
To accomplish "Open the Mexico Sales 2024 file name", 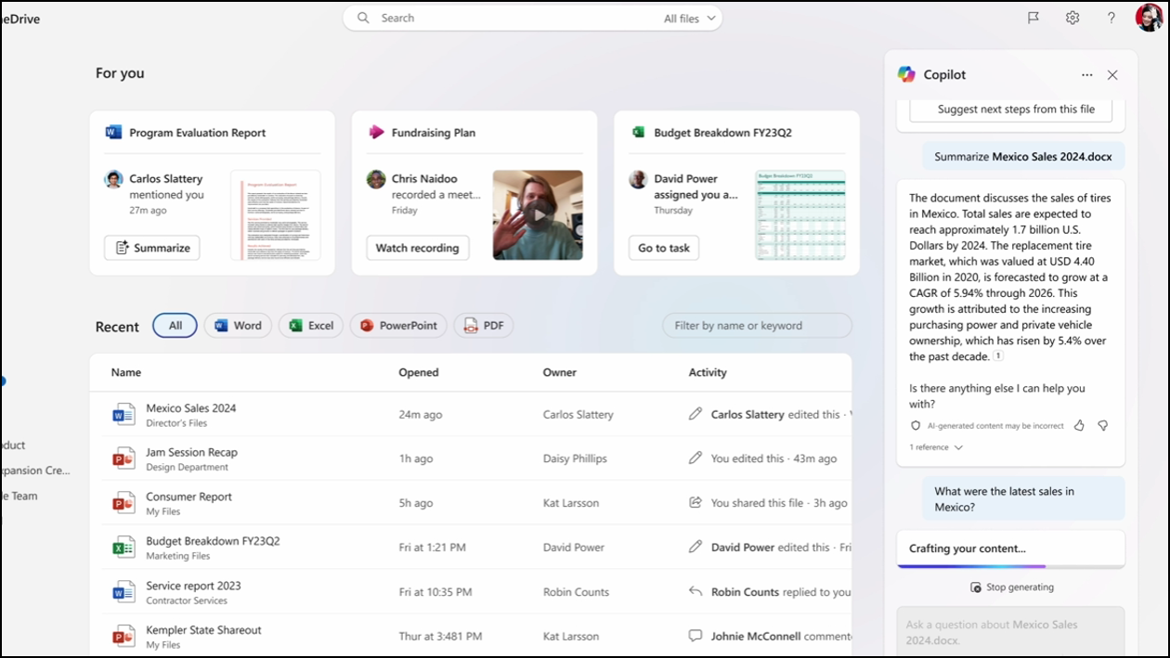I will [191, 407].
